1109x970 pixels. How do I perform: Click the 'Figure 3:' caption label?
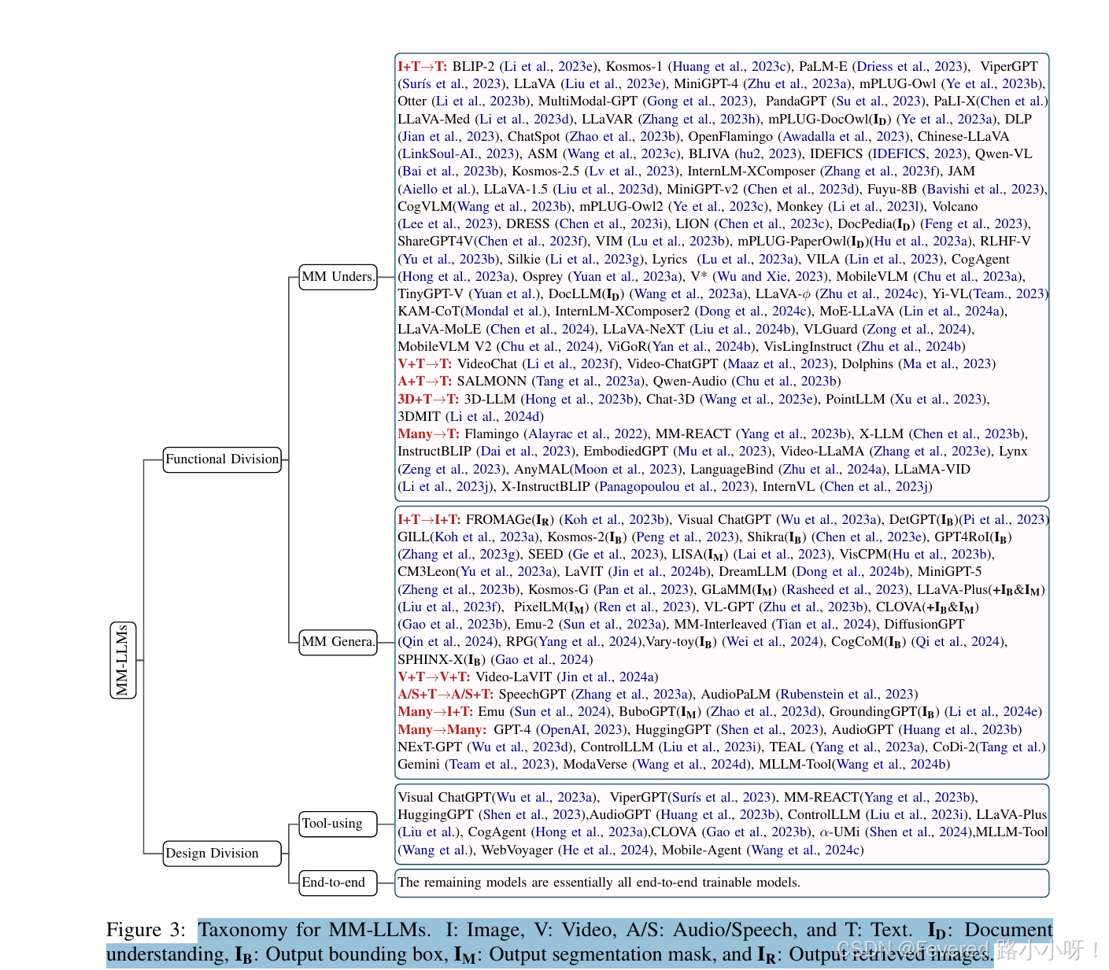point(146,930)
